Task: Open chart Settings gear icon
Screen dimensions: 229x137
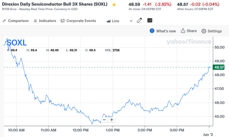Action: point(204,31)
